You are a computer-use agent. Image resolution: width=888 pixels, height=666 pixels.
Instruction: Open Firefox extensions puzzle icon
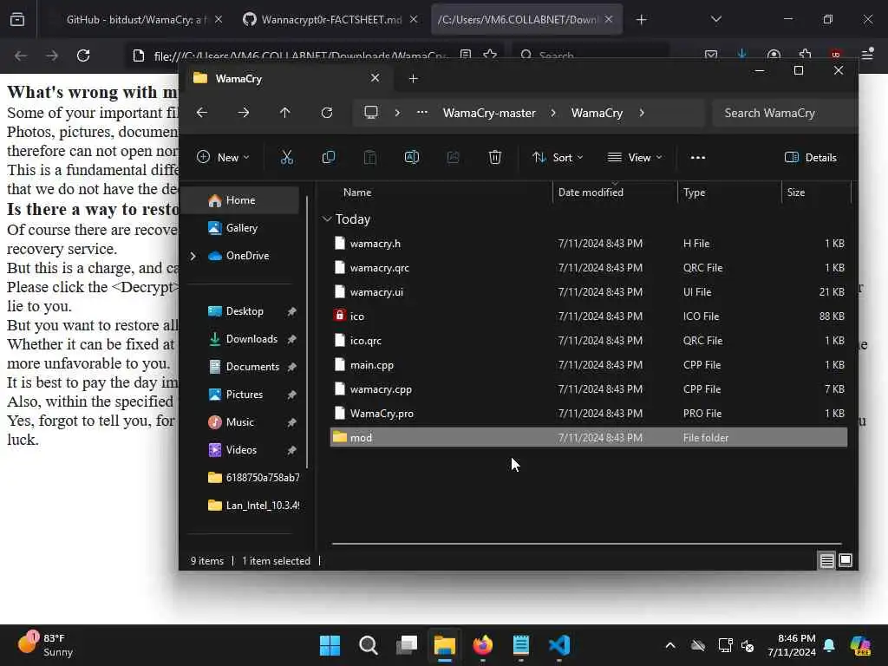click(x=806, y=55)
